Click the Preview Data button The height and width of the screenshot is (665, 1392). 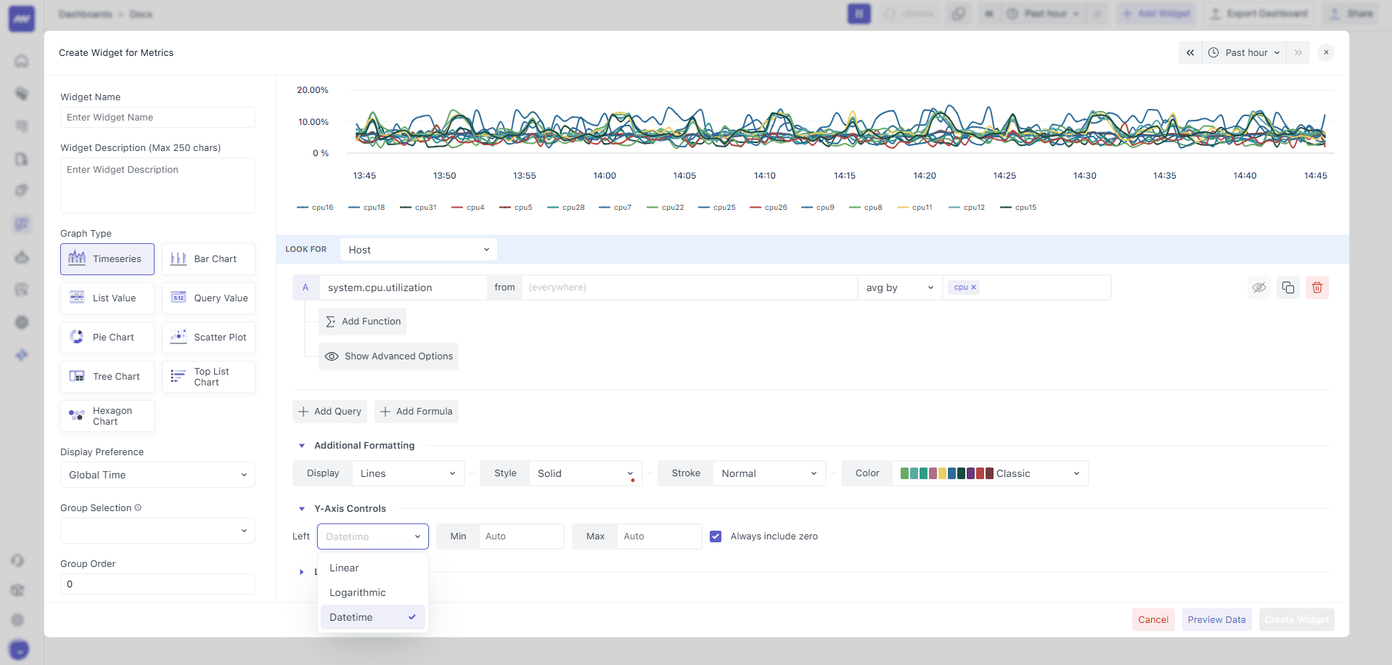1216,619
